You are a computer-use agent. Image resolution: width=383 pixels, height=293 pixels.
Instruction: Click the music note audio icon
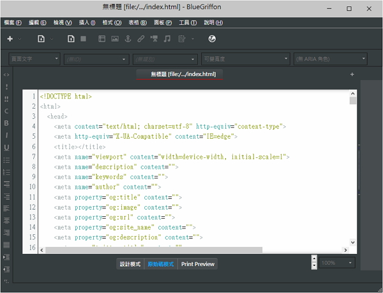pyautogui.click(x=167, y=38)
